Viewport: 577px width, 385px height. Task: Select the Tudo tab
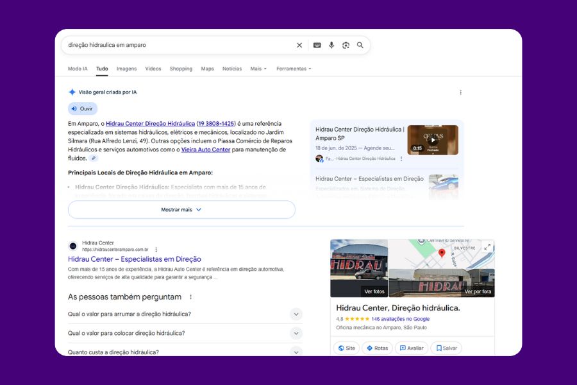pos(102,69)
